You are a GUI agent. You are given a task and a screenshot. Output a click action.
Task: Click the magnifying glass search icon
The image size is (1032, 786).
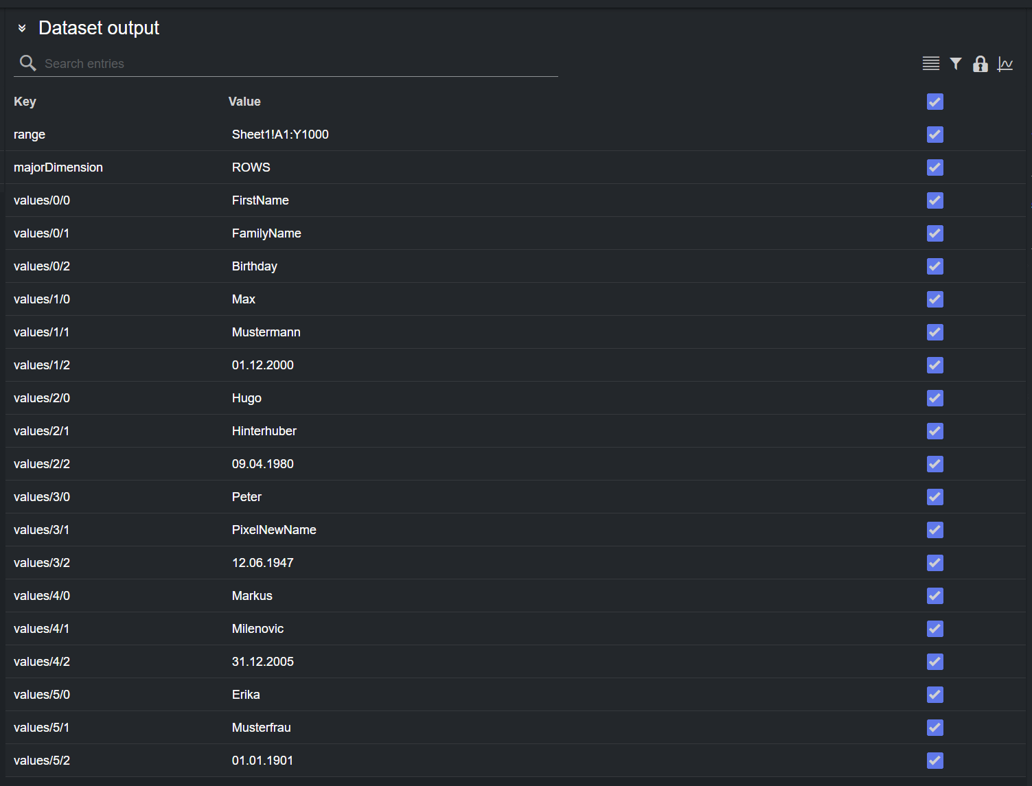pos(27,63)
